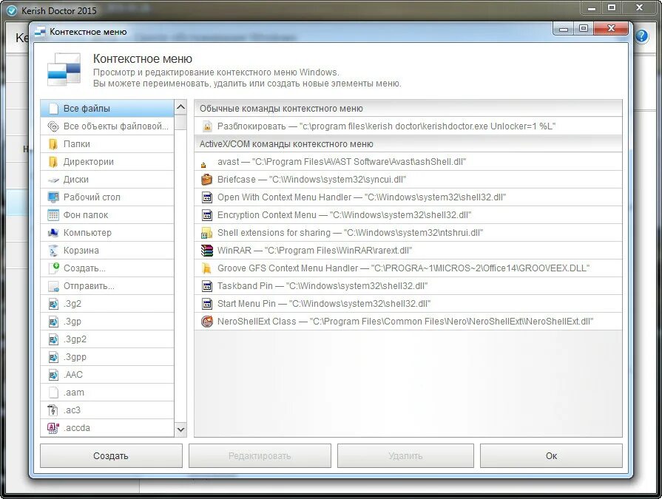Image resolution: width=662 pixels, height=499 pixels.
Task: Select the Encryption Context Menu row
Action: click(408, 214)
